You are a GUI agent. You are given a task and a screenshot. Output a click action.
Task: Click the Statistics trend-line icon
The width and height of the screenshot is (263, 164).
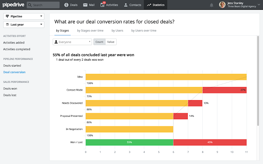[149, 5]
